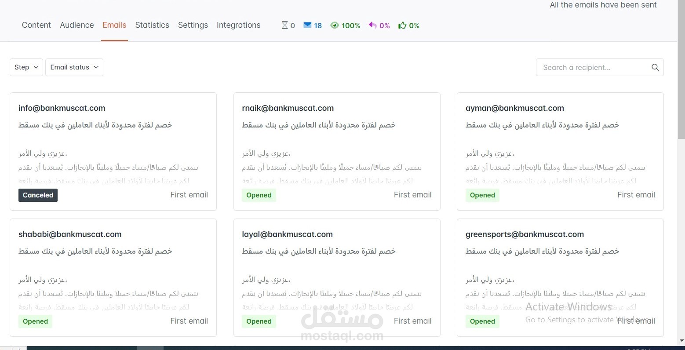This screenshot has height=350, width=685.
Task: Focus the Search a recipient field
Action: (x=600, y=67)
